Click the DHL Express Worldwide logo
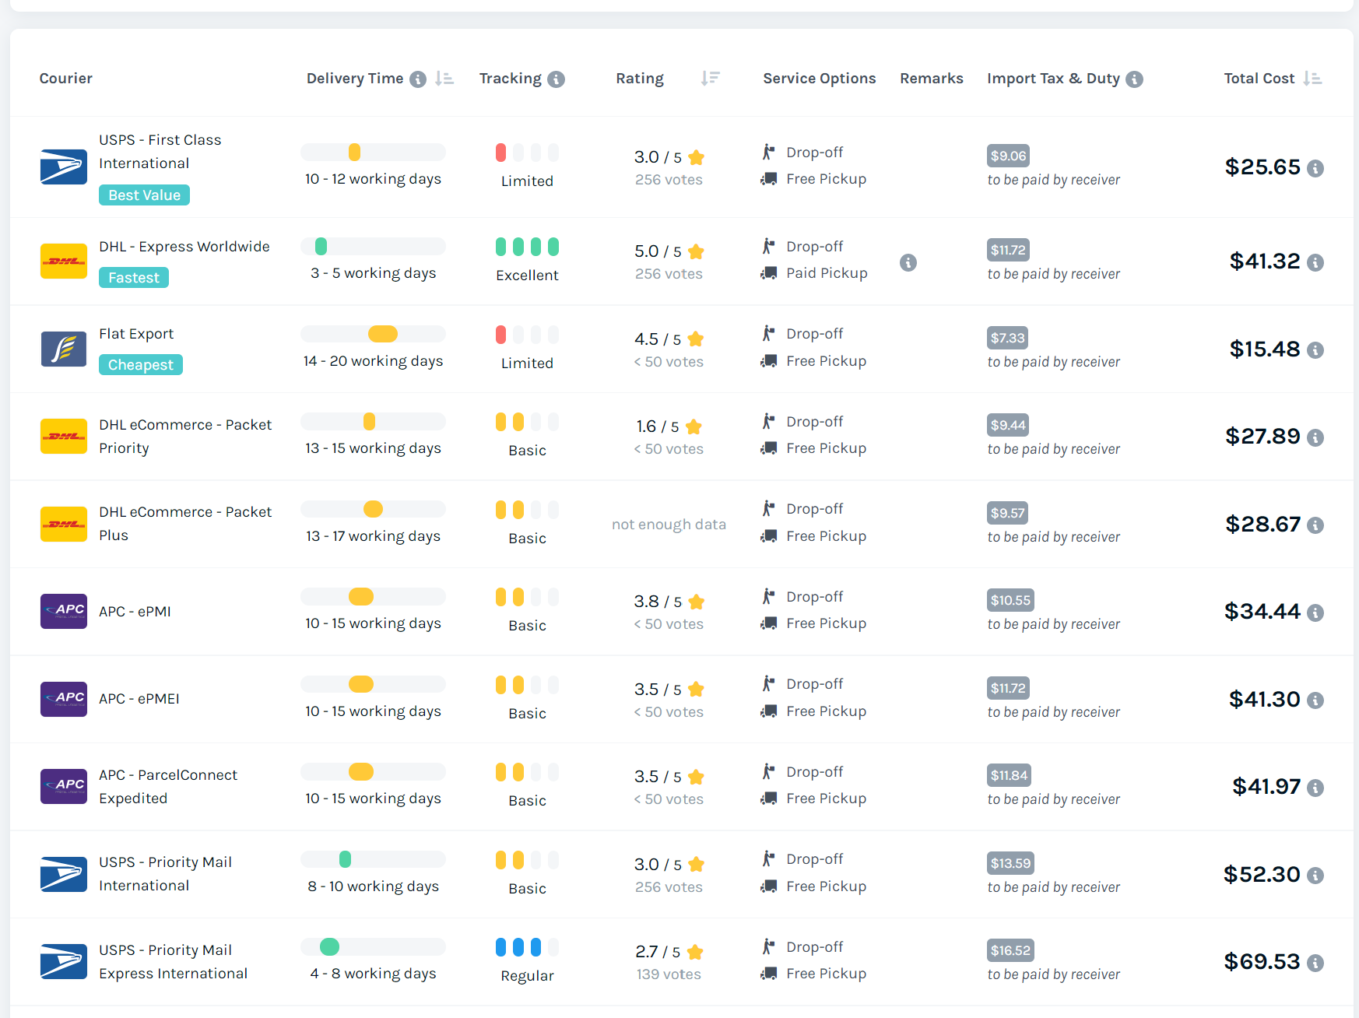The image size is (1359, 1018). [64, 261]
